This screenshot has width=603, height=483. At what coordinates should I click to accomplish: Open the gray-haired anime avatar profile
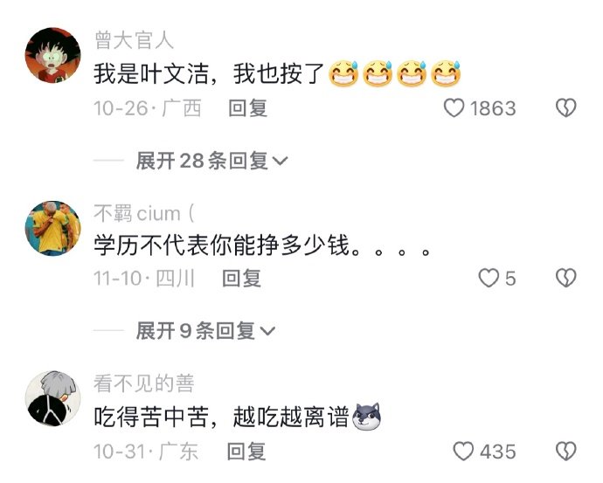(52, 398)
